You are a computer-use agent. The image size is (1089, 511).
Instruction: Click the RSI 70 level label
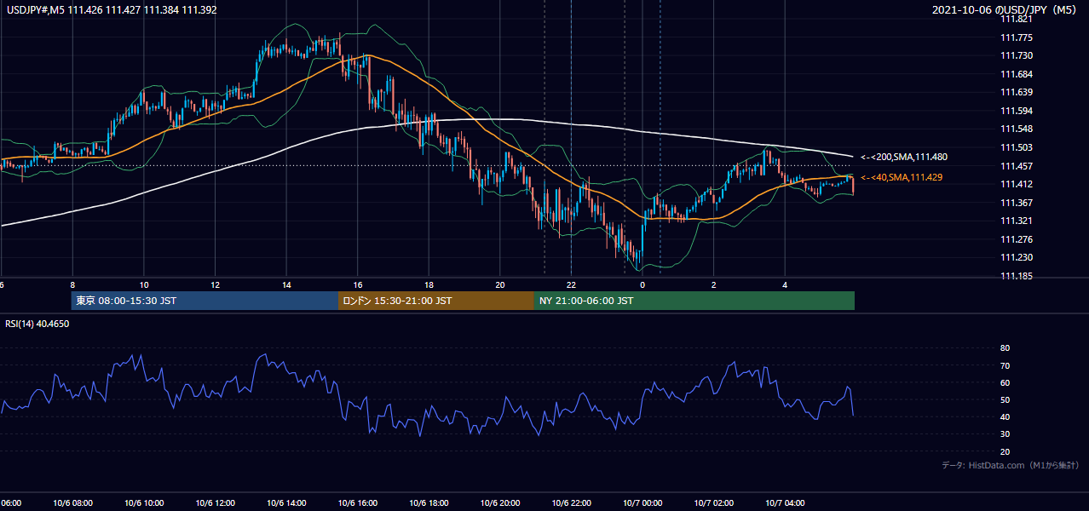(x=1005, y=365)
